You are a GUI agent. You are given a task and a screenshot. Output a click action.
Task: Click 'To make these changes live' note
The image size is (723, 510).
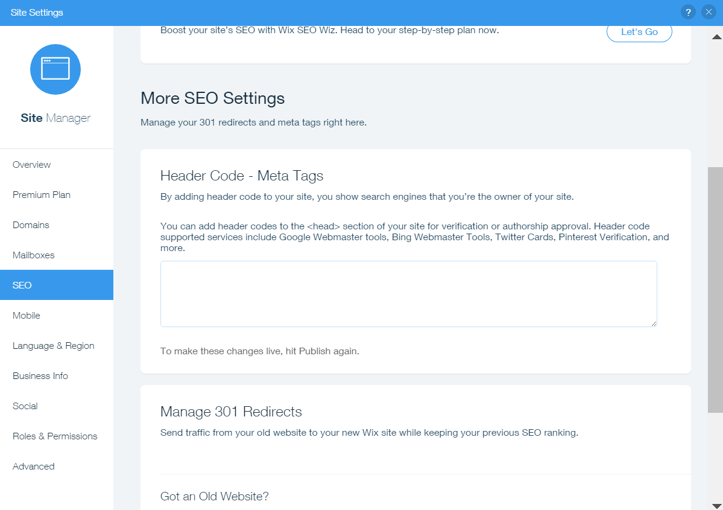(x=260, y=351)
